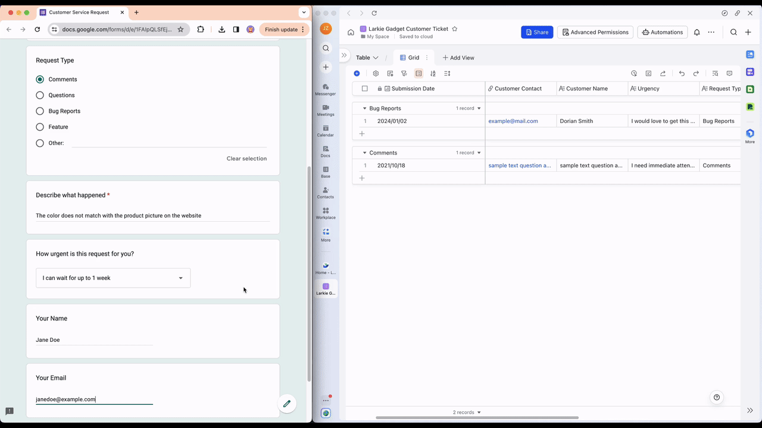Open Messenger in the Lark sidebar
Screen dimensions: 762x428
click(325, 89)
